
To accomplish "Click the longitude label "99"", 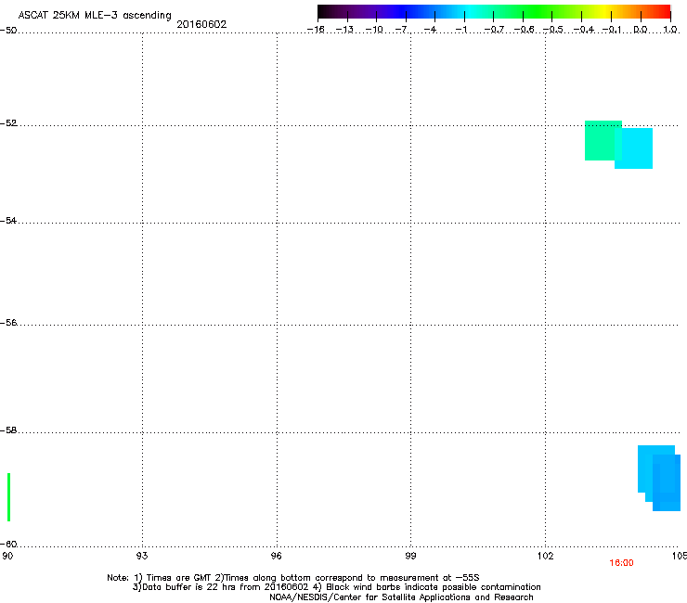I will point(410,556).
